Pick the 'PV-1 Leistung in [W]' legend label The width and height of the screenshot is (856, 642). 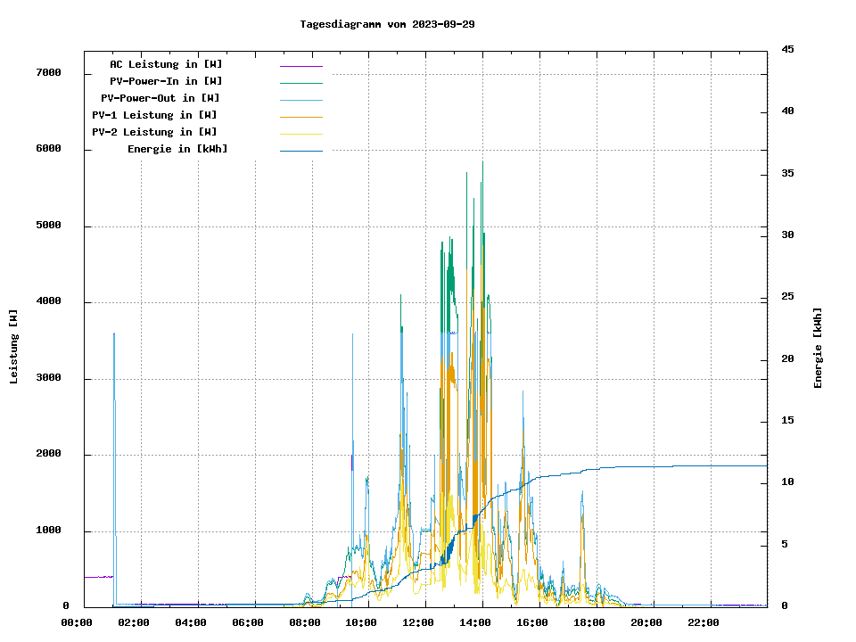[154, 115]
